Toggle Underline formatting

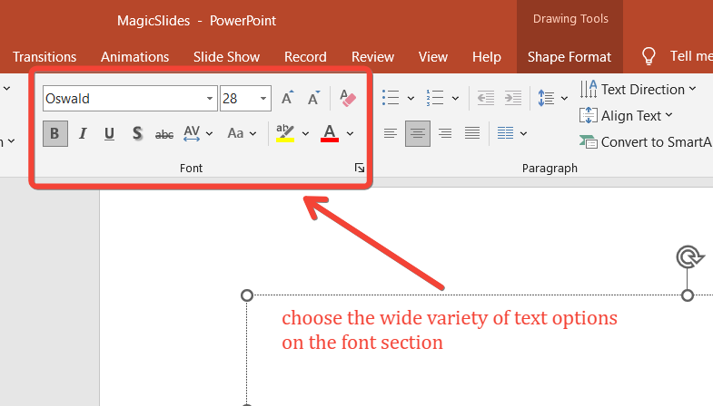click(x=109, y=133)
